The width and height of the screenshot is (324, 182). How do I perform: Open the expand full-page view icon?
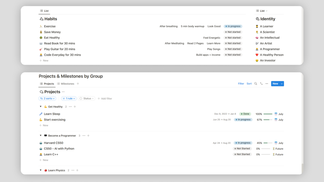coord(261,84)
